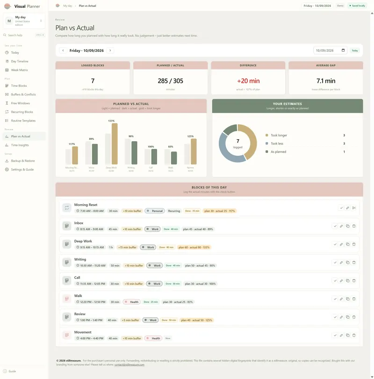The image size is (374, 379).
Task: Click the help circle icon beside Guide
Action: [x=5, y=371]
